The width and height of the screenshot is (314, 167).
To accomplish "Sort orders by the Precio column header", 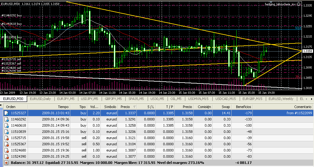I will point(127,106).
